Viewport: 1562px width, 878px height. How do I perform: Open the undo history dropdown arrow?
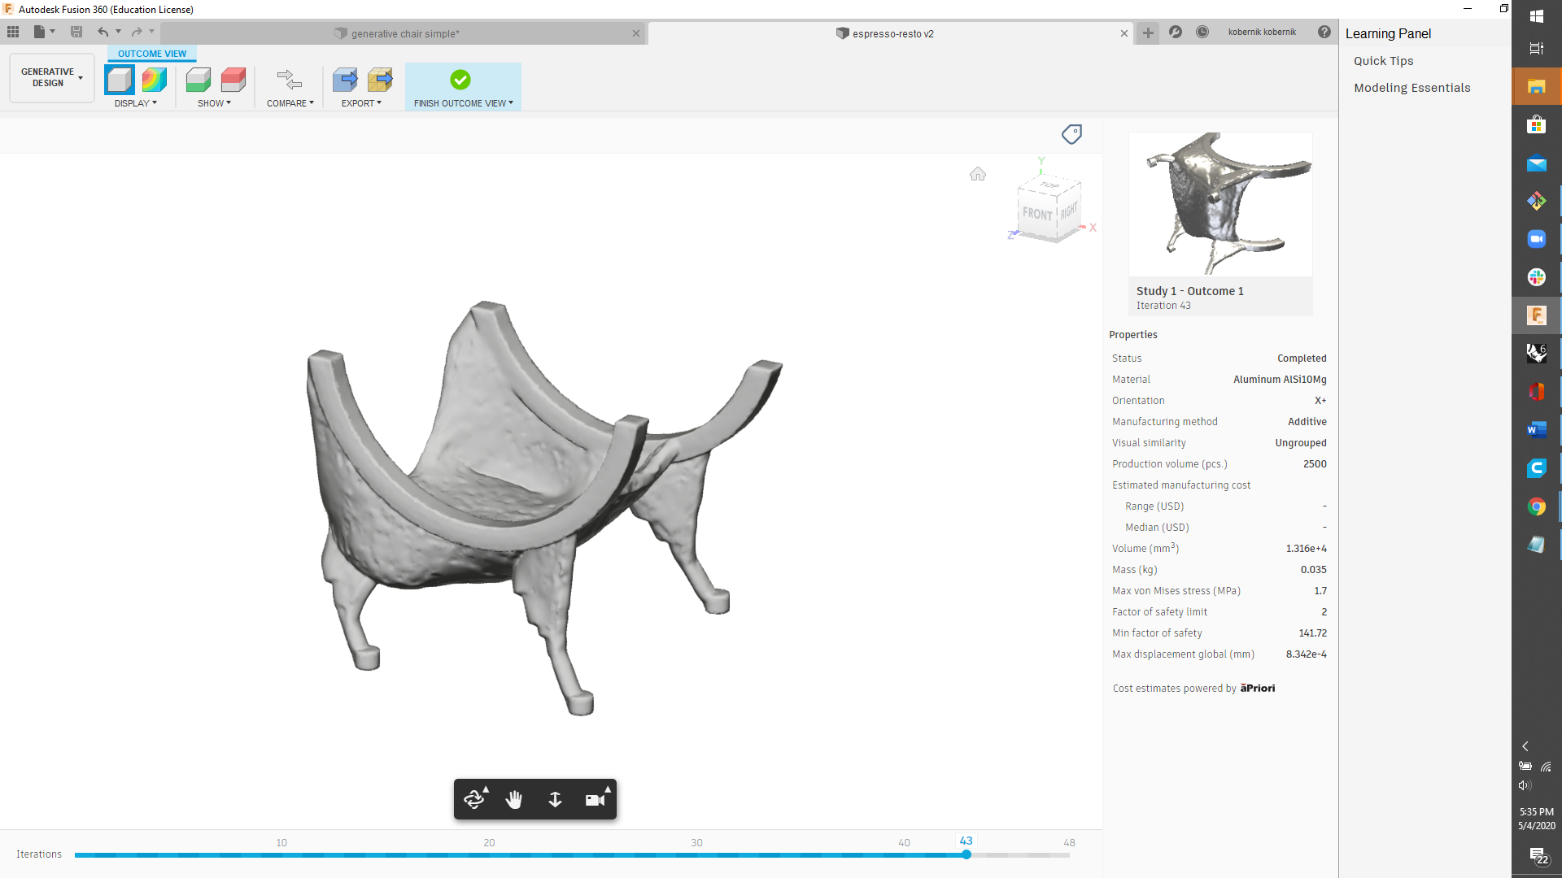click(x=118, y=32)
